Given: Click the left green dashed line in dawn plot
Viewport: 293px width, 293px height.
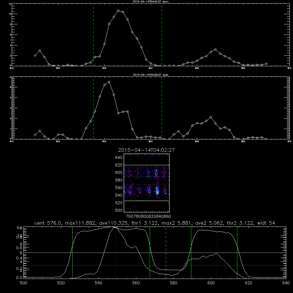Looking at the screenshot, I should (x=93, y=35).
